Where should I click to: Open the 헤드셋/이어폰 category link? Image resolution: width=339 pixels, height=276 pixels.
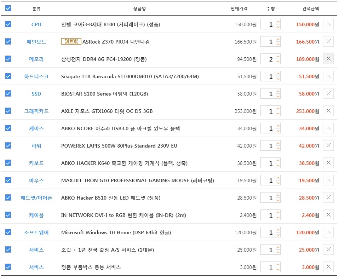tap(36, 198)
